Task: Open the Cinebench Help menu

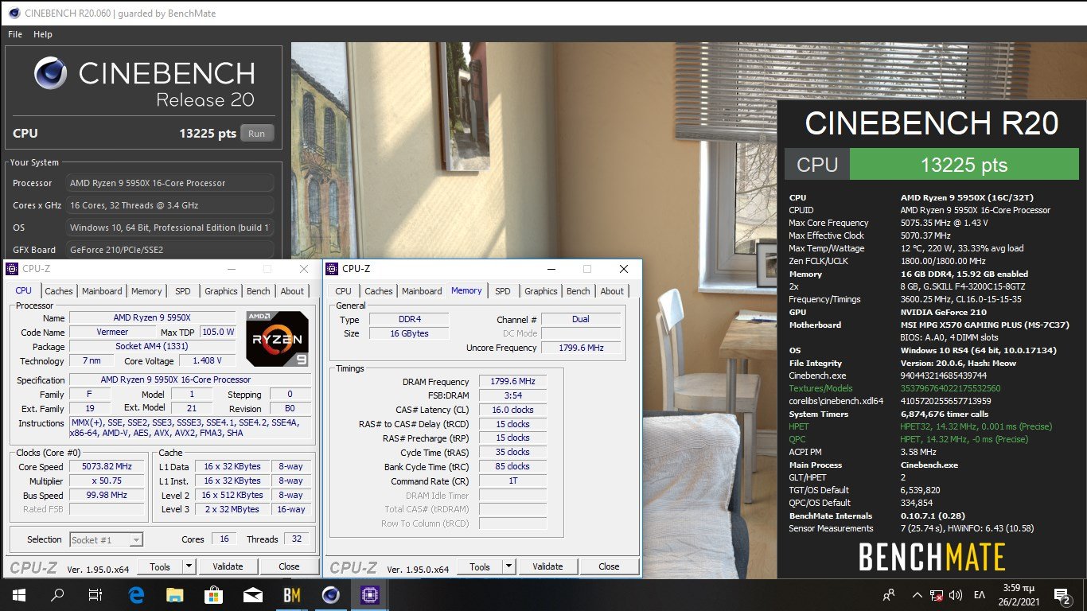Action: (43, 34)
